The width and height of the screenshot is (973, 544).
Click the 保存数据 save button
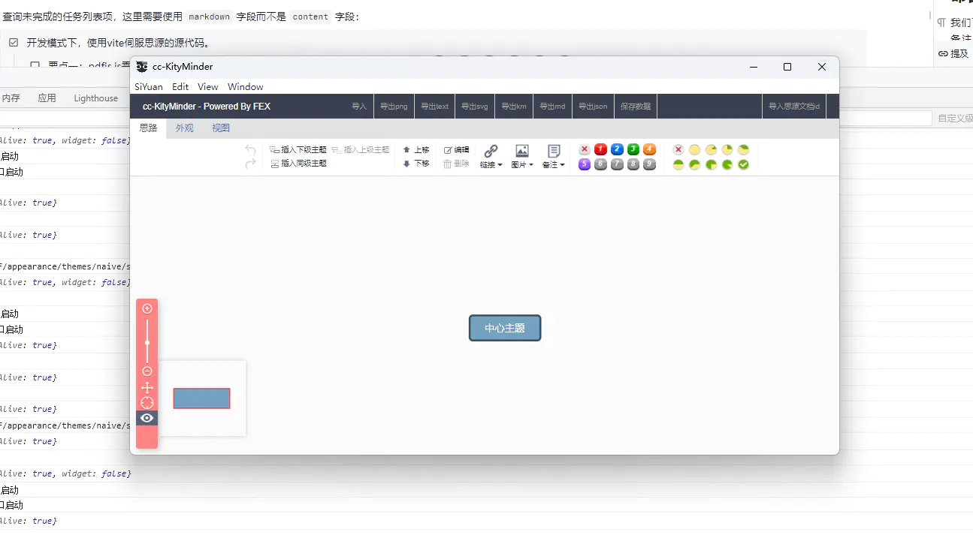point(636,107)
